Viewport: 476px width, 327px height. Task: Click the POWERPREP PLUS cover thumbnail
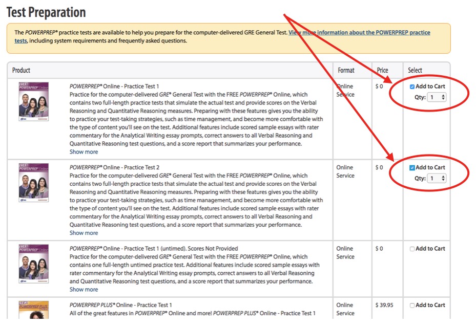pos(33,313)
